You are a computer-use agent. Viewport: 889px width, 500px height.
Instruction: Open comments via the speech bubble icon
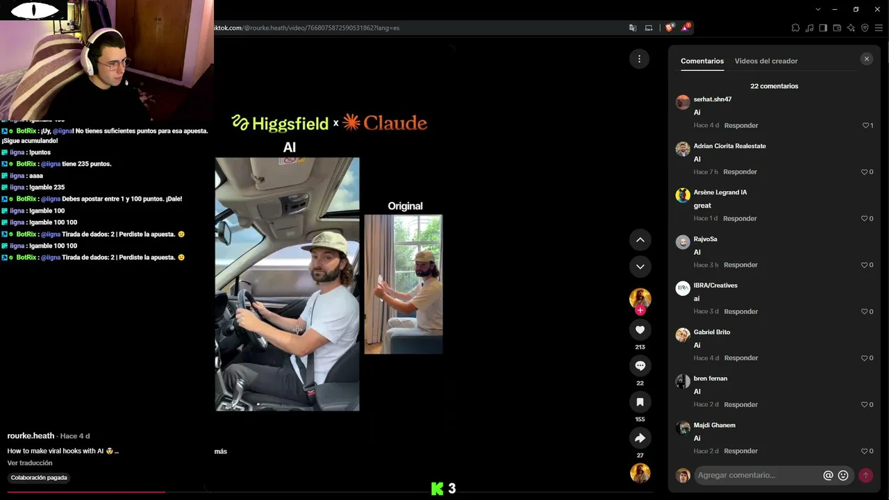coord(640,366)
